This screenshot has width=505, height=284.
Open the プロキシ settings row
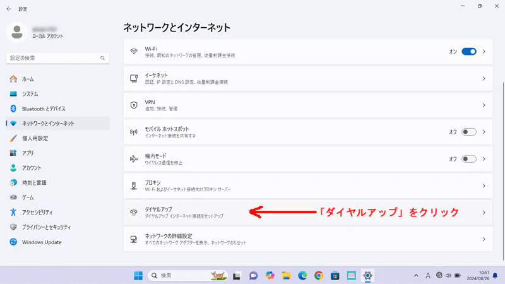(x=308, y=186)
